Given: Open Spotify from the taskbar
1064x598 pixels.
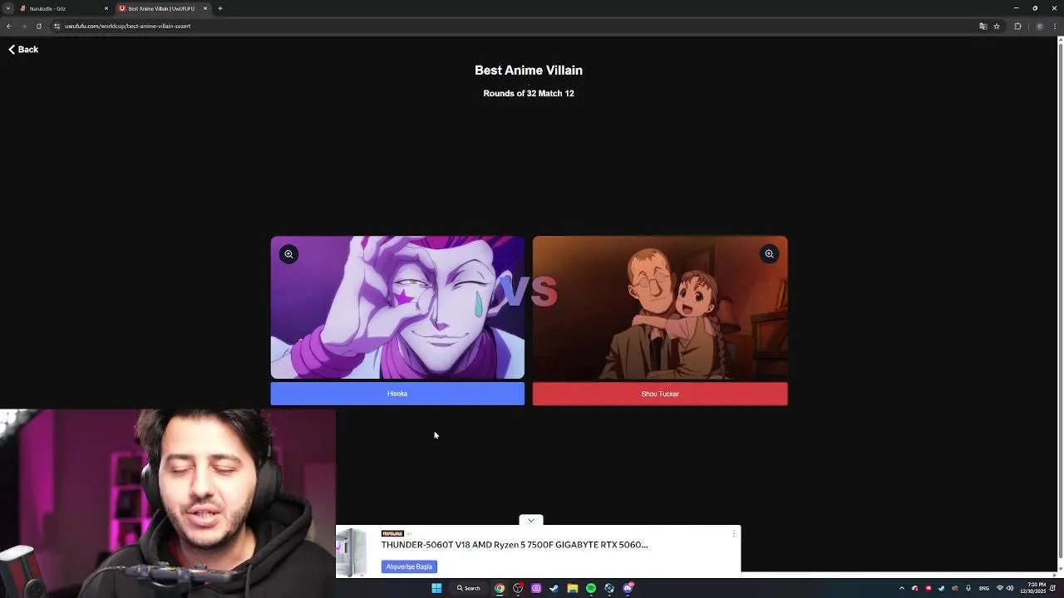Looking at the screenshot, I should (x=590, y=588).
